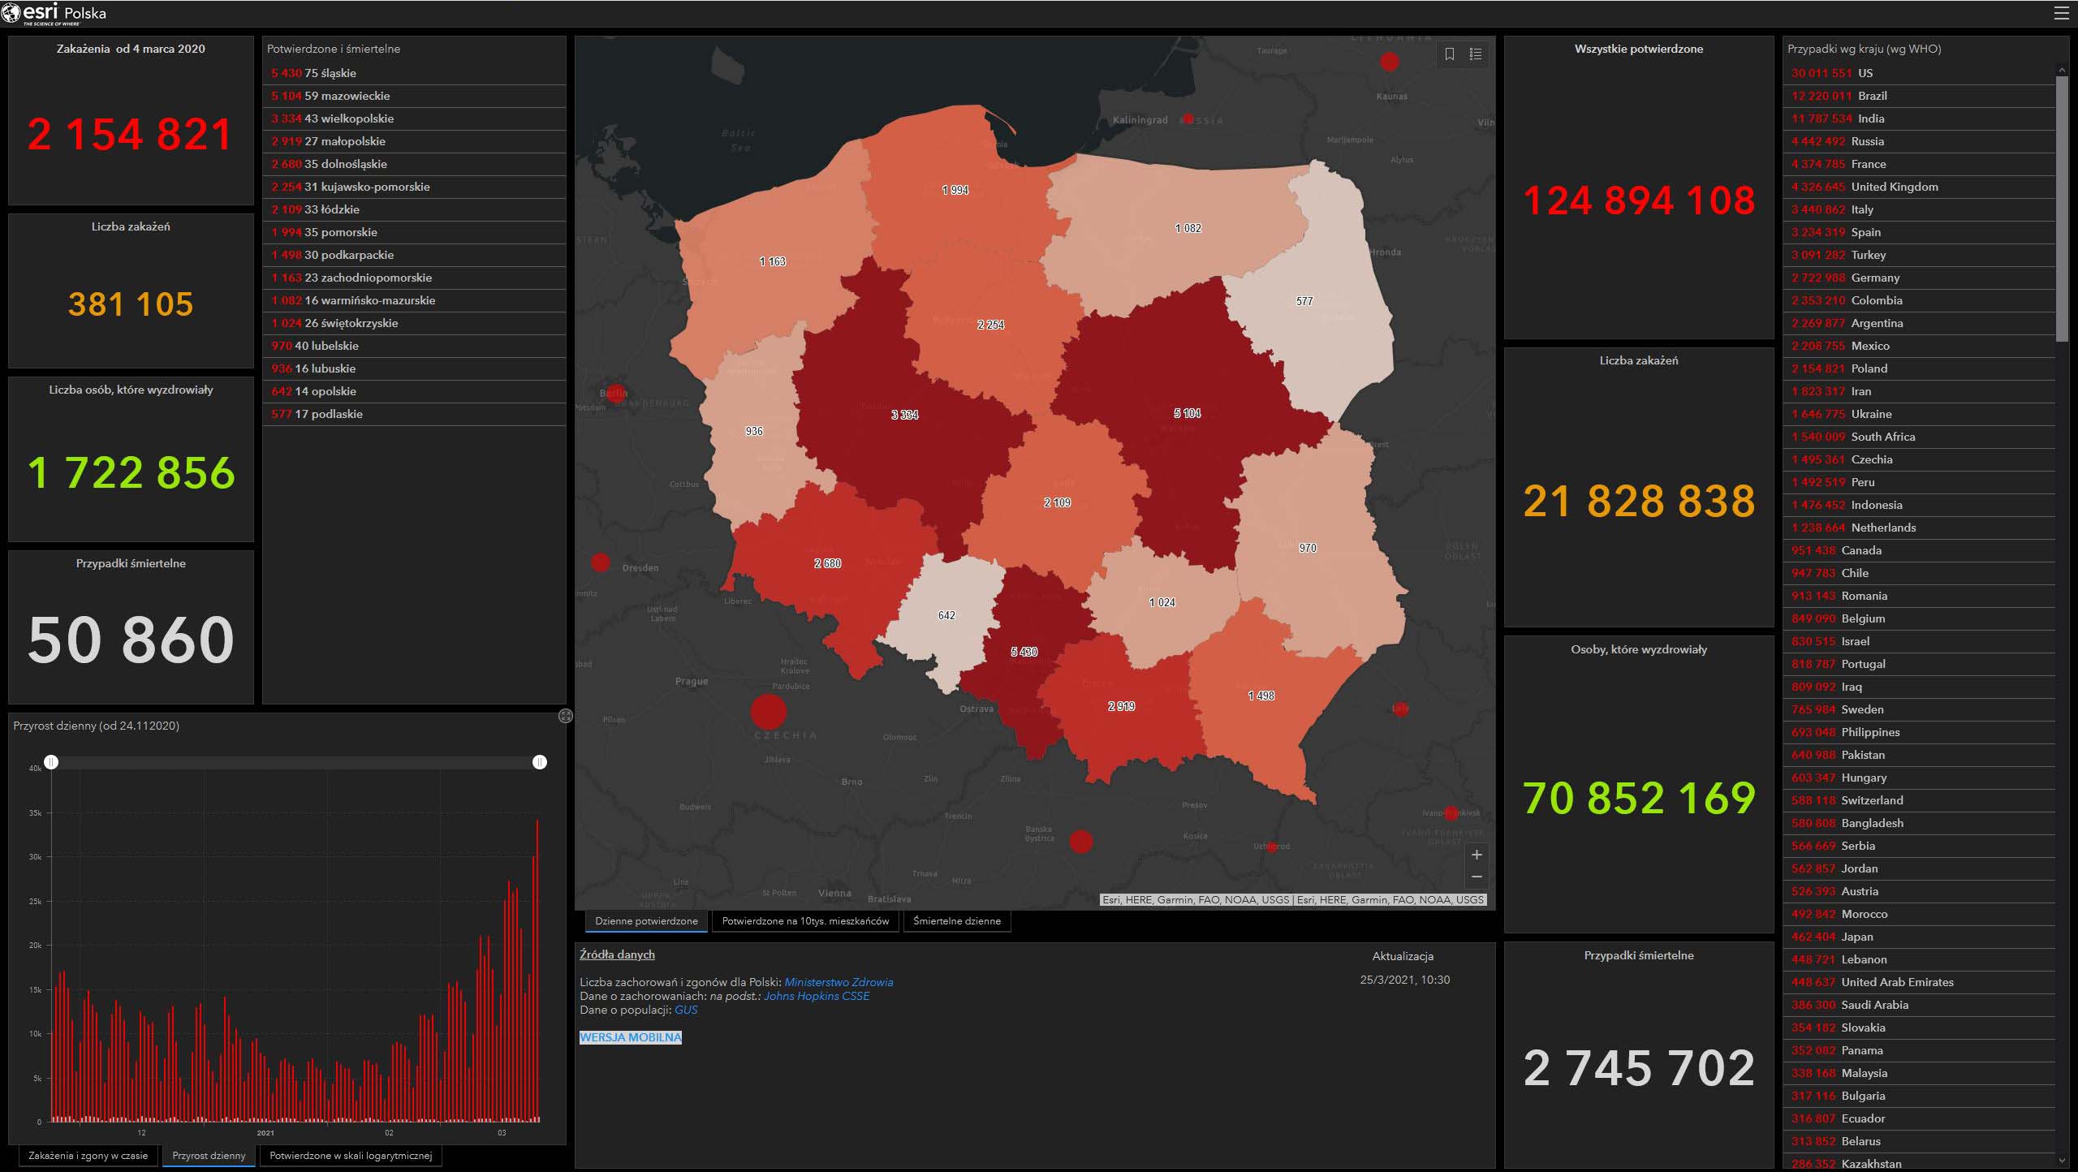This screenshot has height=1172, width=2078.
Task: Click the left chart range slider handle
Action: coord(51,762)
